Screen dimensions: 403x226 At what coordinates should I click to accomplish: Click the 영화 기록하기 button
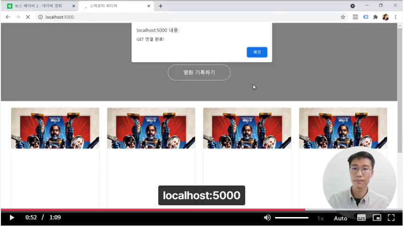click(199, 73)
